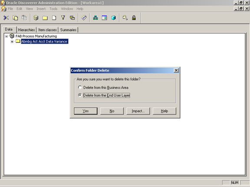Cancel deletion with the No button
The width and height of the screenshot is (250, 187).
tap(112, 111)
